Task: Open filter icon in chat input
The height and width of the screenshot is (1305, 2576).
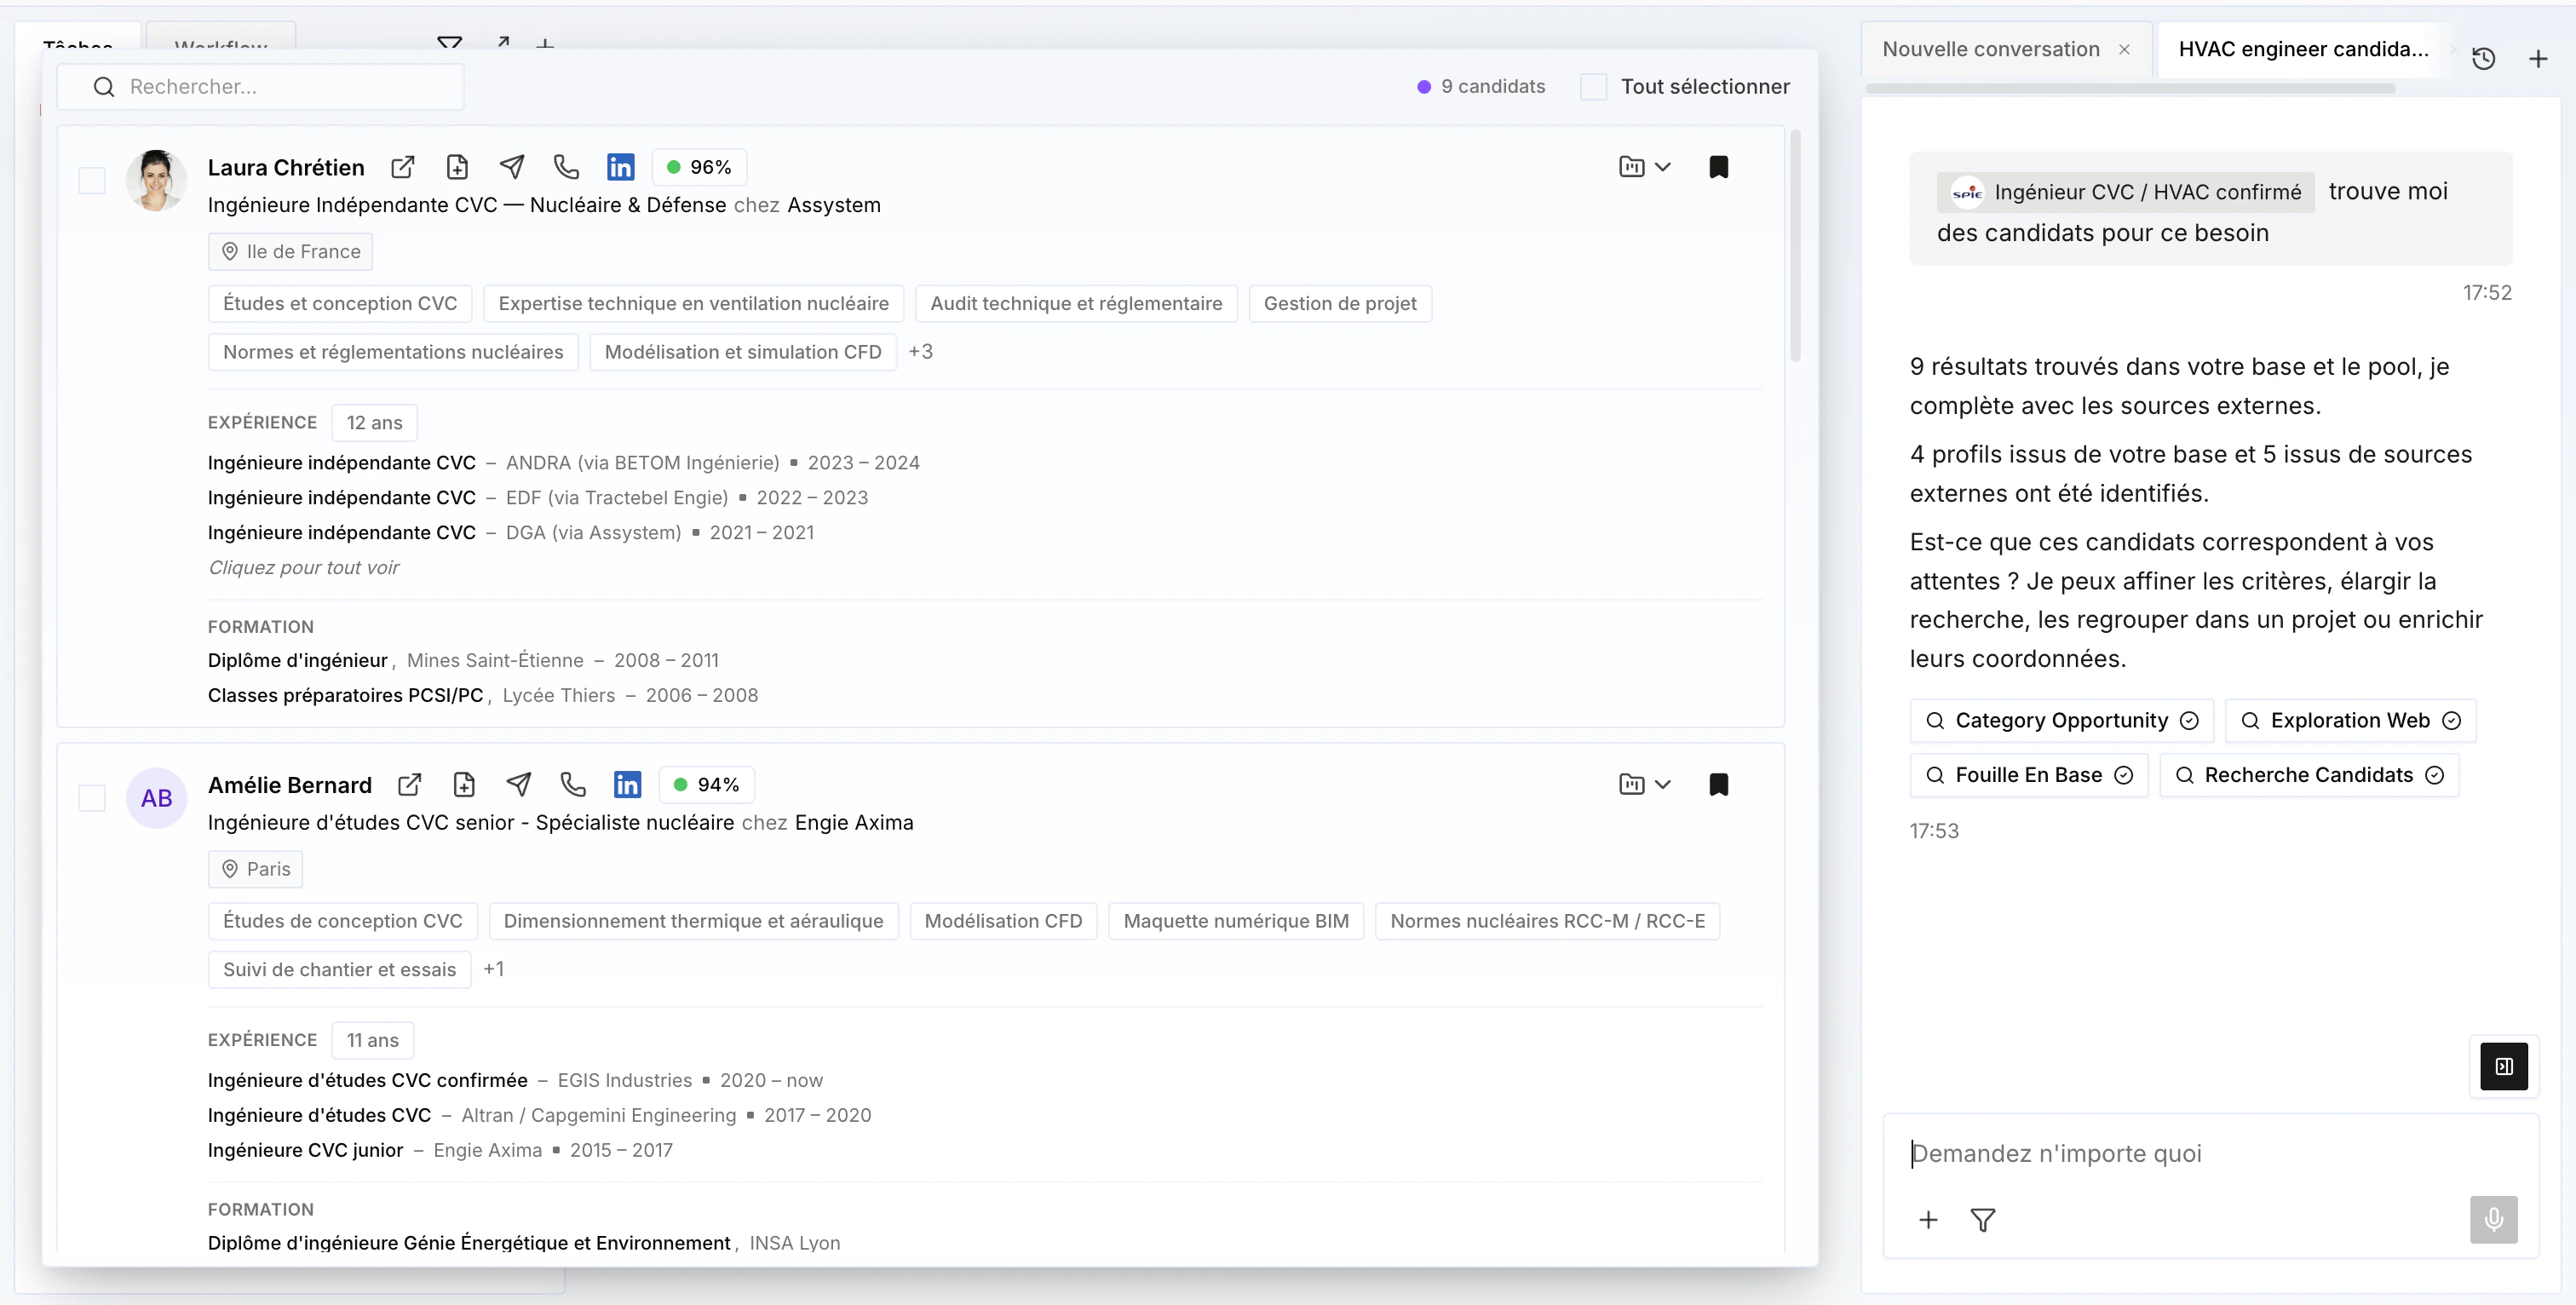Action: [x=1983, y=1220]
